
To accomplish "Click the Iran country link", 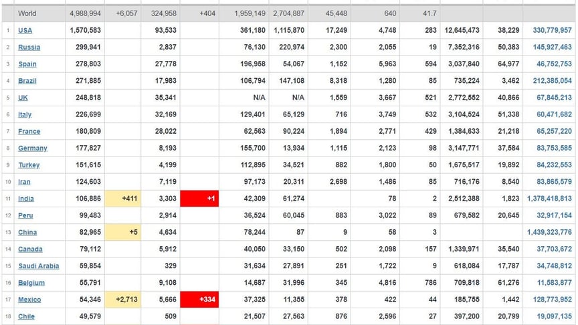I will point(25,182).
